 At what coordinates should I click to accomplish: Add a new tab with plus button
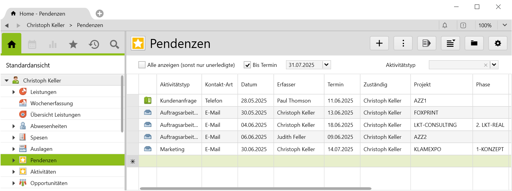(x=100, y=13)
